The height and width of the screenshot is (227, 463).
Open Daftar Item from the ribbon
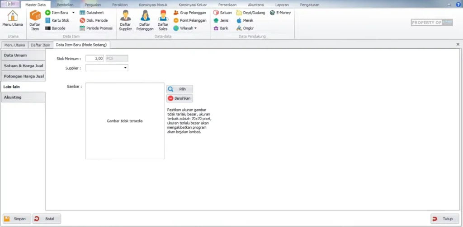(35, 20)
